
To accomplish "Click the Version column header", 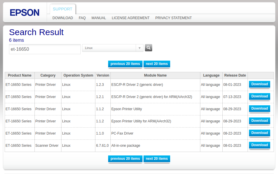I will coord(103,75).
